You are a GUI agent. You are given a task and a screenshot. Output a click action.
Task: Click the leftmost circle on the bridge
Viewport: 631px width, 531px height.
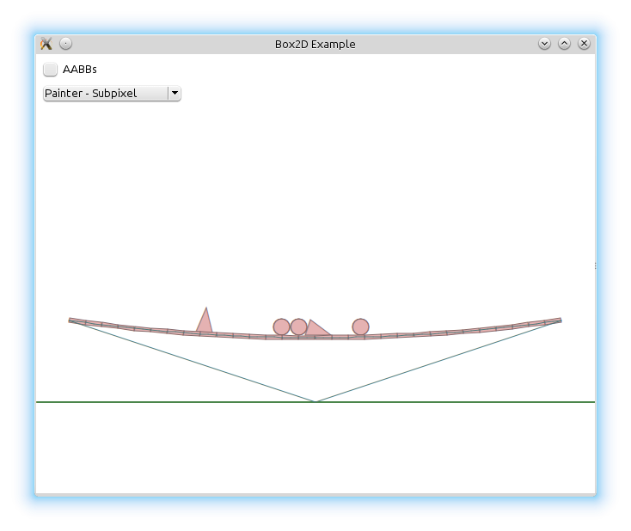[281, 327]
